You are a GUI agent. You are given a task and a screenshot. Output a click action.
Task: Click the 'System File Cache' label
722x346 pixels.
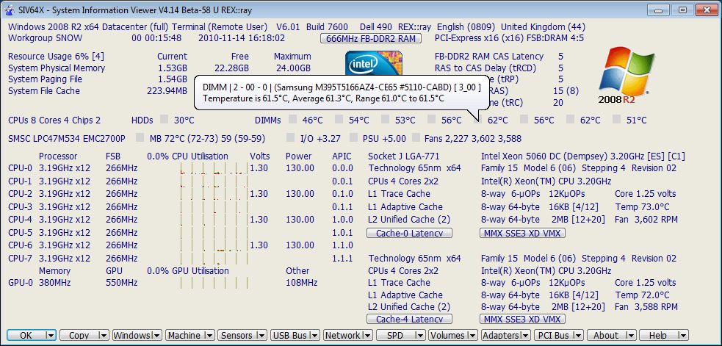tap(44, 91)
